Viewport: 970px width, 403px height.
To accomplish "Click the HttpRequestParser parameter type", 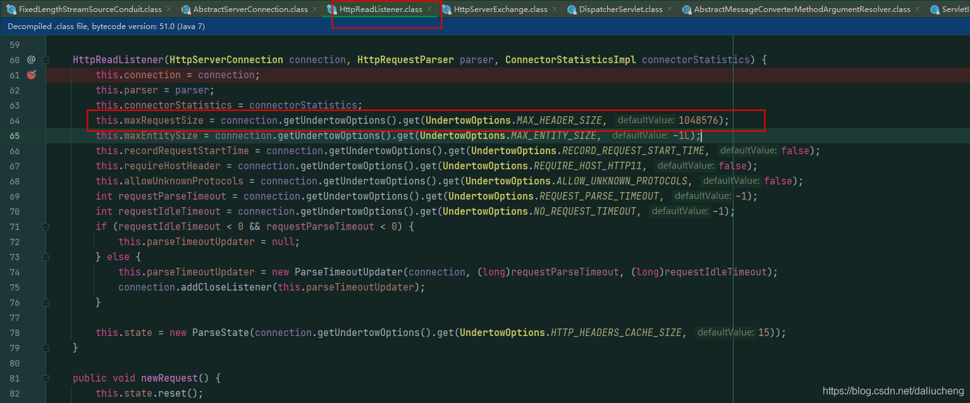I will coord(405,59).
